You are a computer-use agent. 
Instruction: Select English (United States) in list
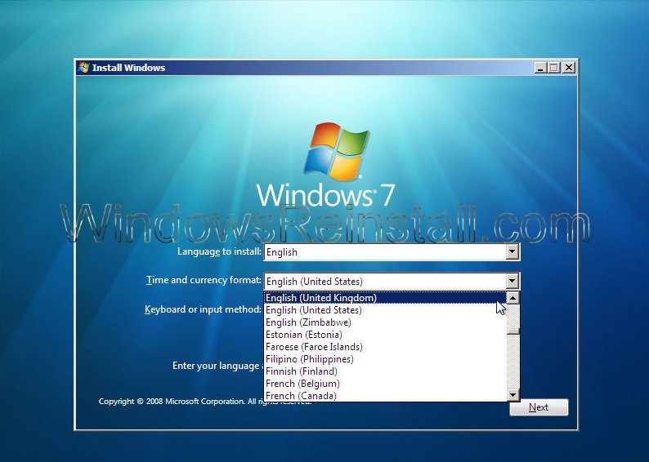pyautogui.click(x=314, y=310)
